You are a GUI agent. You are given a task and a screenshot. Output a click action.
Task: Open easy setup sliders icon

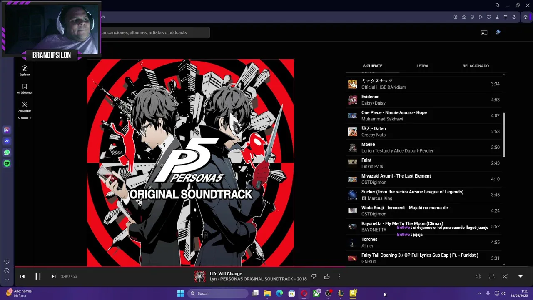(506, 17)
